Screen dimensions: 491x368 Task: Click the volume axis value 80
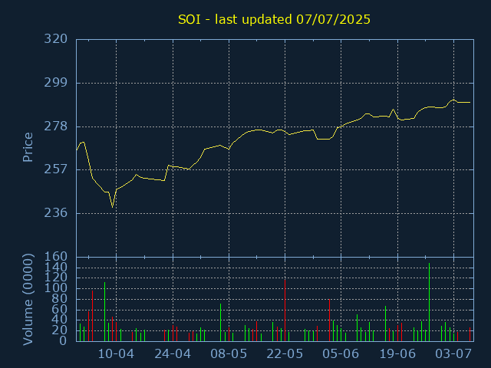[x=60, y=299]
